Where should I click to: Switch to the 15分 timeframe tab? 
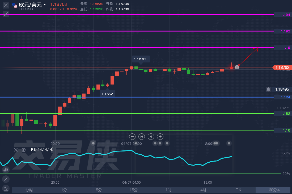tap(134, 190)
